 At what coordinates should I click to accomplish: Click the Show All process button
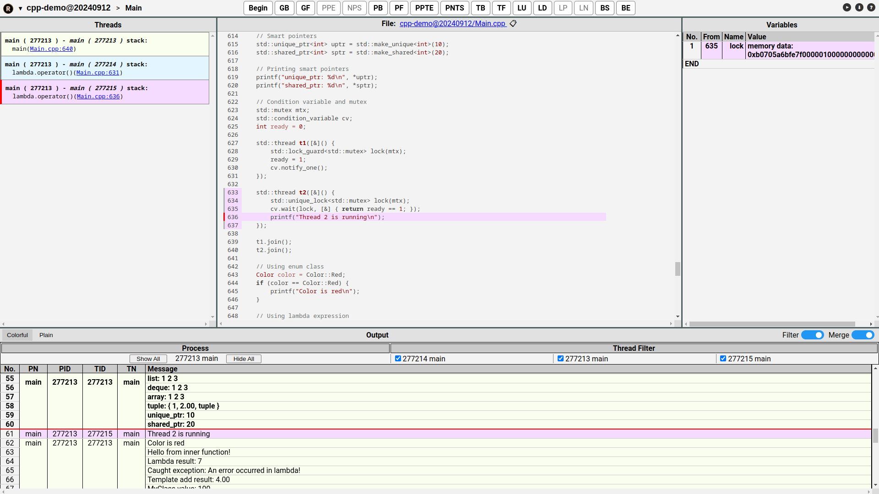pos(148,359)
